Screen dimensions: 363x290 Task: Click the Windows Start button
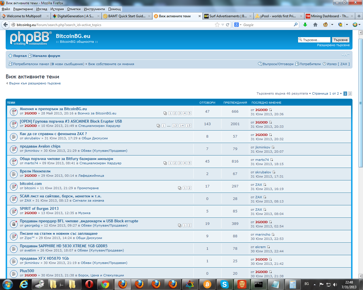coord(7,284)
